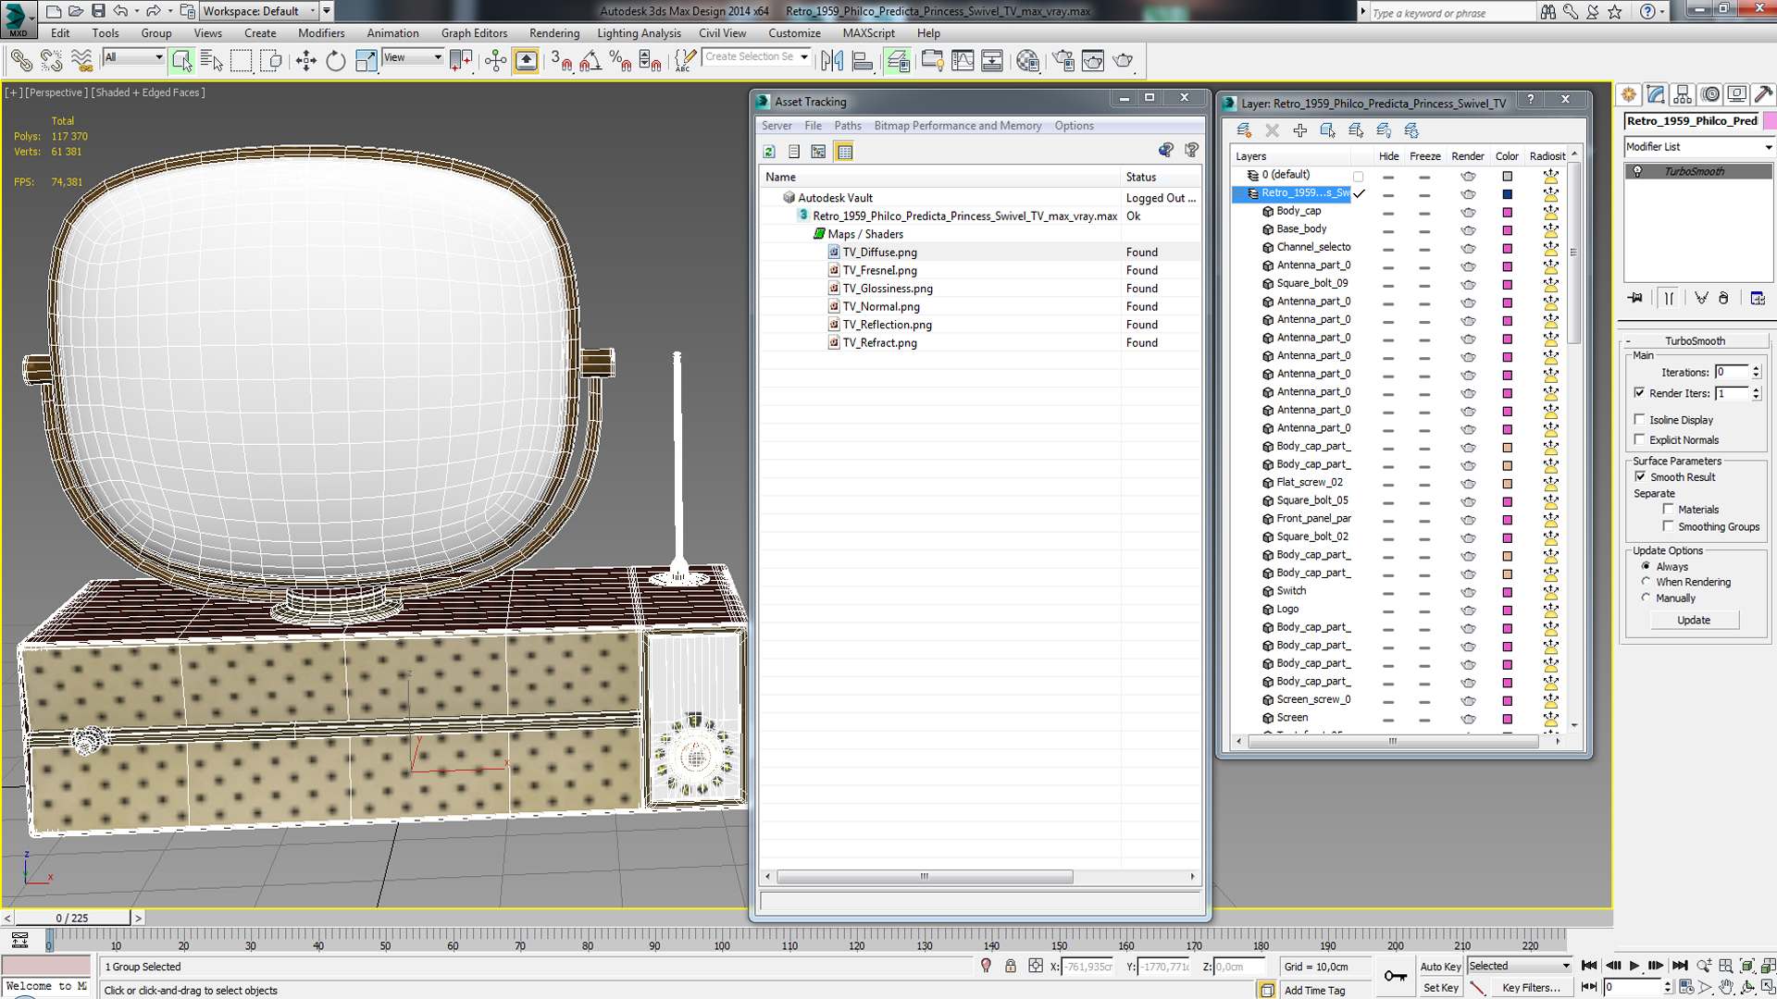Toggle the Angle Snap button
The image size is (1777, 999).
tap(590, 61)
